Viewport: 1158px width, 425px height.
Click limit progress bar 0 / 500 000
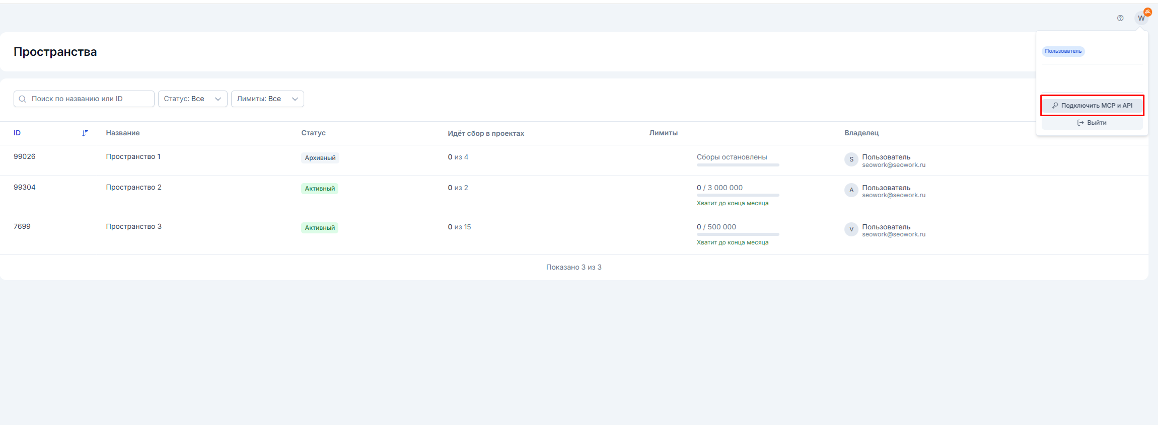(738, 234)
